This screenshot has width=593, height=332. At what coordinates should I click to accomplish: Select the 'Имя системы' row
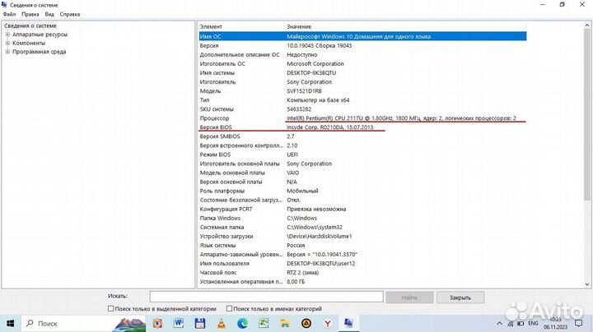pos(362,73)
